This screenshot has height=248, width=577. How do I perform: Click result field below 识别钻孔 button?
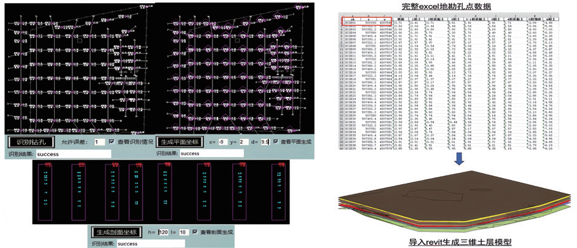73,154
